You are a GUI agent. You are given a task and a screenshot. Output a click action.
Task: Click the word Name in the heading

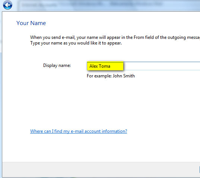tap(38, 23)
